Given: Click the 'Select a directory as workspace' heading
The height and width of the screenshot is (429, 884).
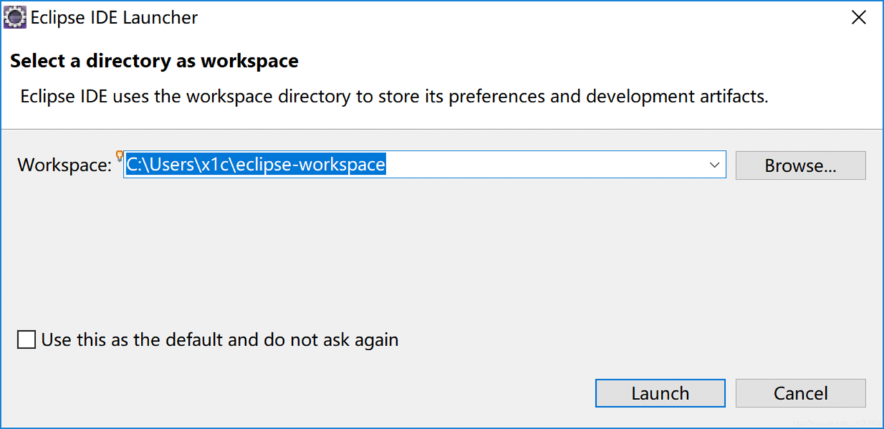Looking at the screenshot, I should (154, 61).
